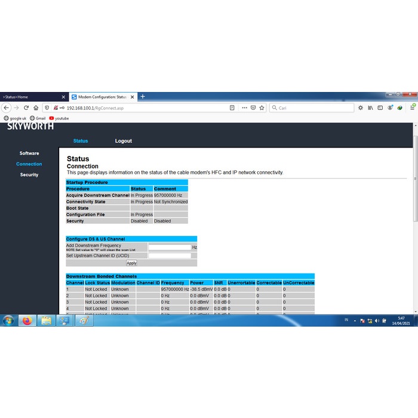Click the 'Acquire Downstream Channel' row label
Viewport: 418px width, 418px height.
[x=97, y=195]
